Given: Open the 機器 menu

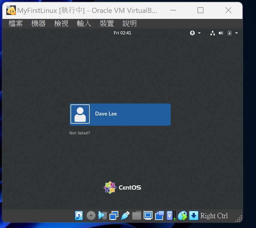Looking at the screenshot, I should pos(38,23).
